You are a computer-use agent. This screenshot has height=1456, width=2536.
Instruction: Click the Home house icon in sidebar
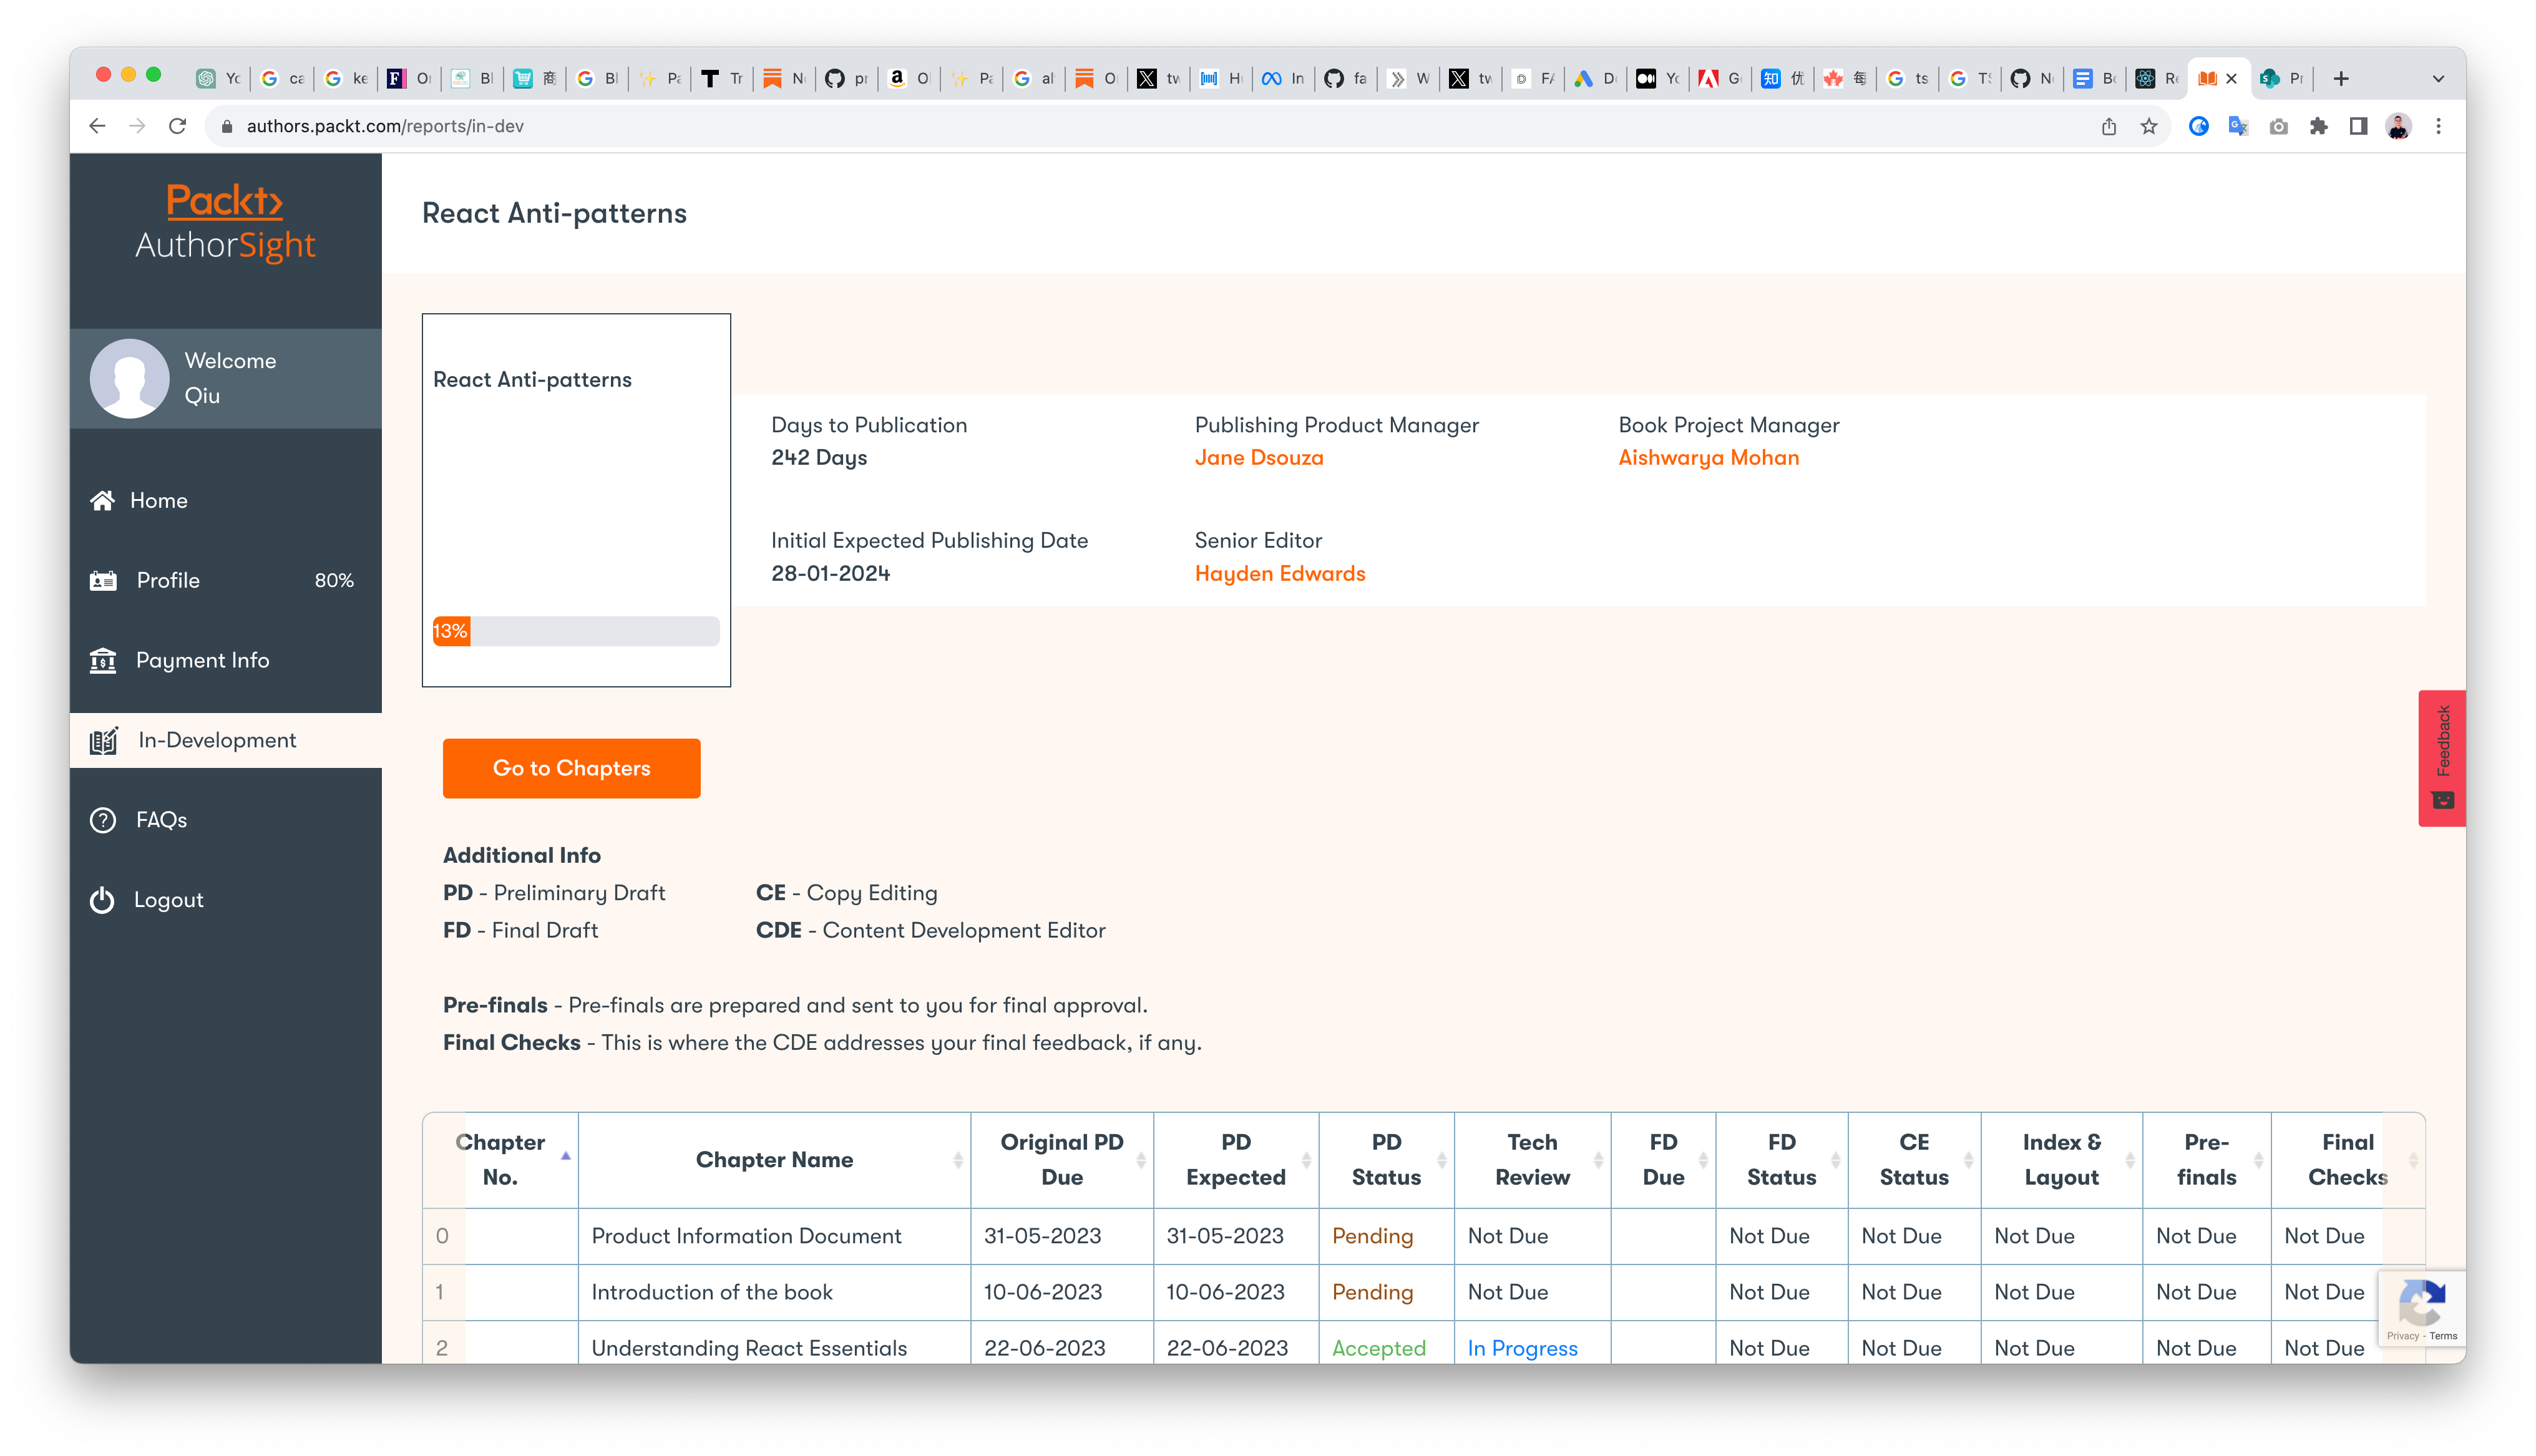[x=102, y=500]
